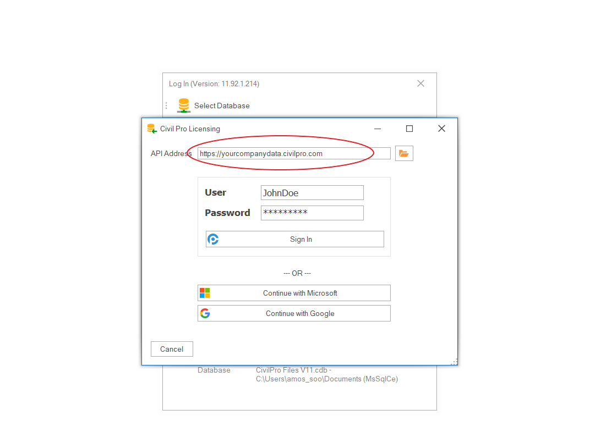
Task: Click the Log In version title bar text
Action: click(214, 84)
